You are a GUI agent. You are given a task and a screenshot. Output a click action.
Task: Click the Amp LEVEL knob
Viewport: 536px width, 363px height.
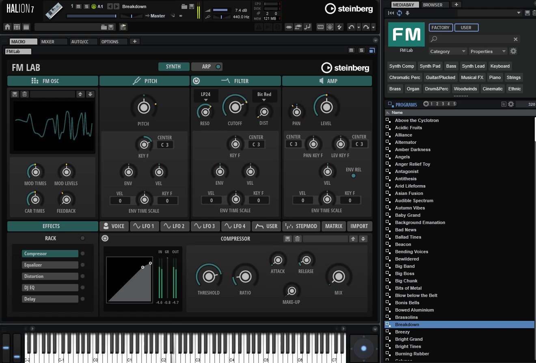pyautogui.click(x=326, y=107)
